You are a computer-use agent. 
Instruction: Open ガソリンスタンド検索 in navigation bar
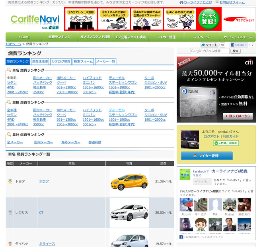[95, 37]
